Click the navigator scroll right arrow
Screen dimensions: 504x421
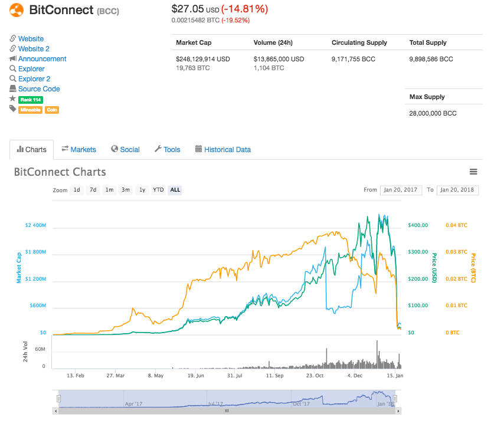tap(398, 411)
